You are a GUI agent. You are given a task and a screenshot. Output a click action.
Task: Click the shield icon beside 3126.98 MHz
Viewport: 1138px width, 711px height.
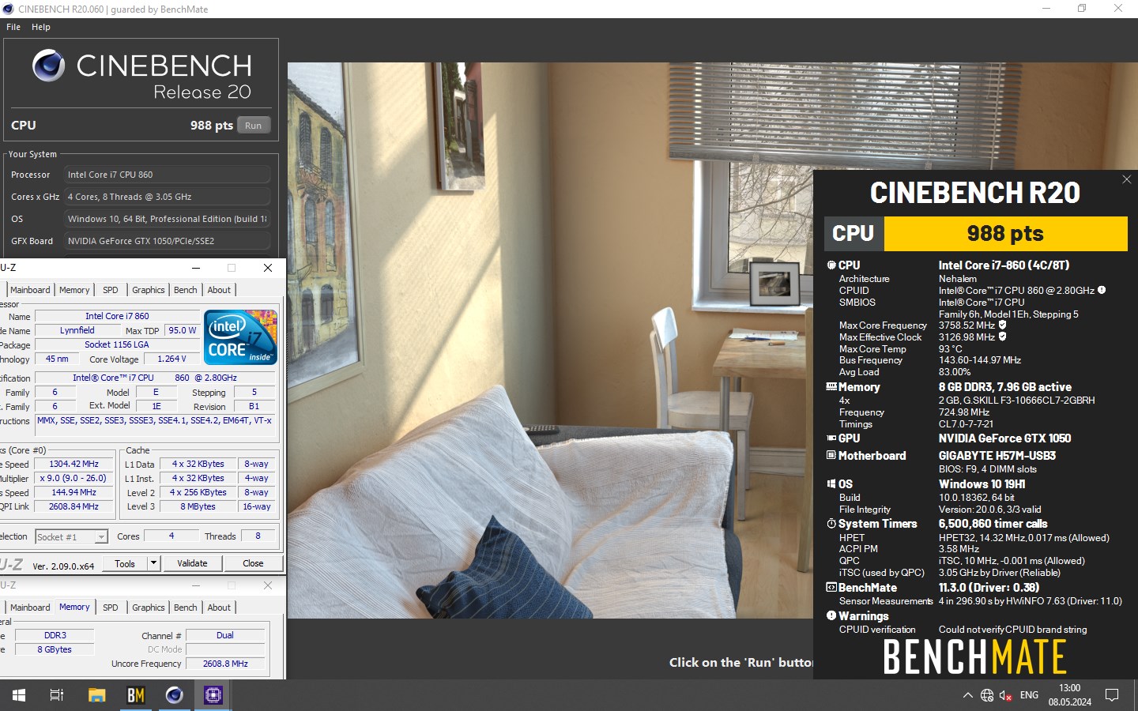1003,337
